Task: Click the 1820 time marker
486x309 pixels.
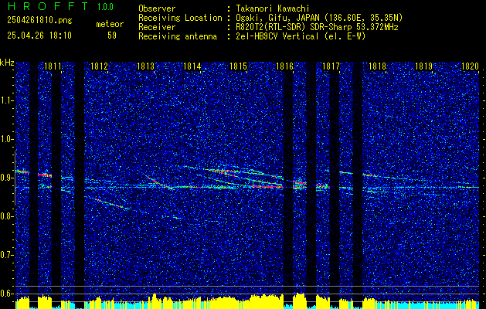Action: [470, 66]
